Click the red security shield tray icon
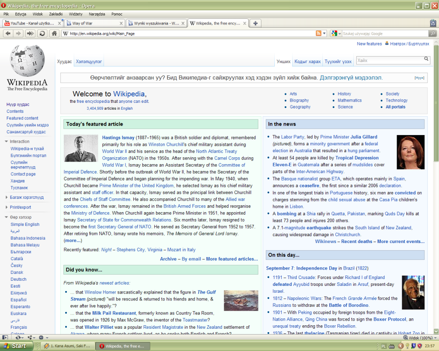 click(419, 346)
